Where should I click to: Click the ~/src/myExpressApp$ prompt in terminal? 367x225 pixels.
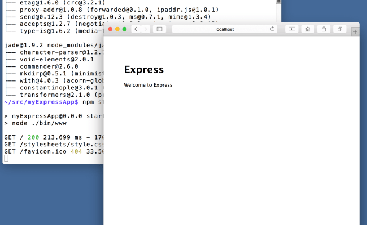click(41, 102)
